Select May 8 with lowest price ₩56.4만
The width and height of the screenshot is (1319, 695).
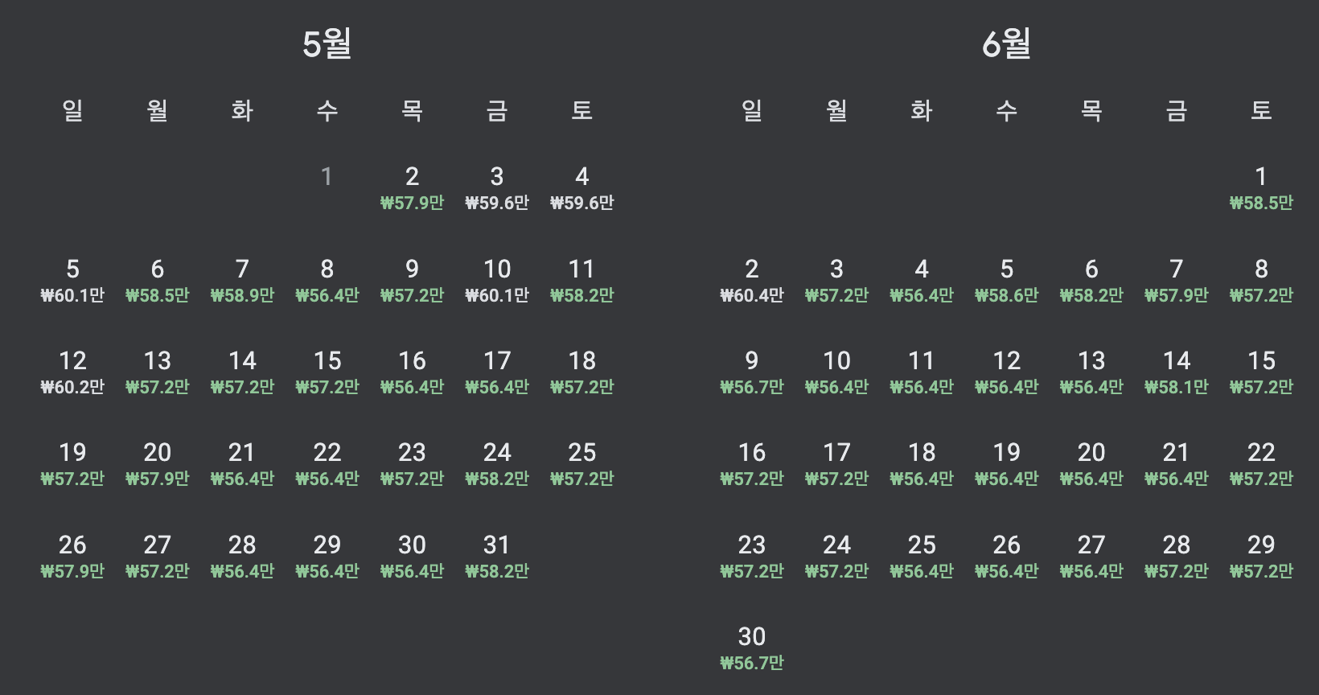tap(327, 282)
